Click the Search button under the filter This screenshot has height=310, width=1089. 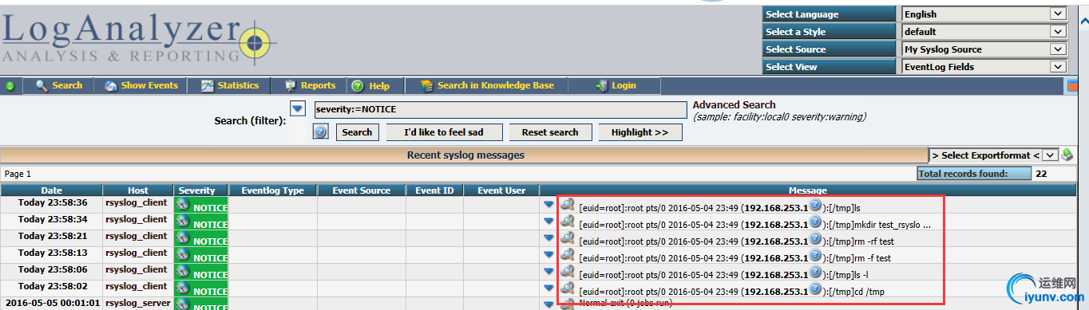coord(357,132)
